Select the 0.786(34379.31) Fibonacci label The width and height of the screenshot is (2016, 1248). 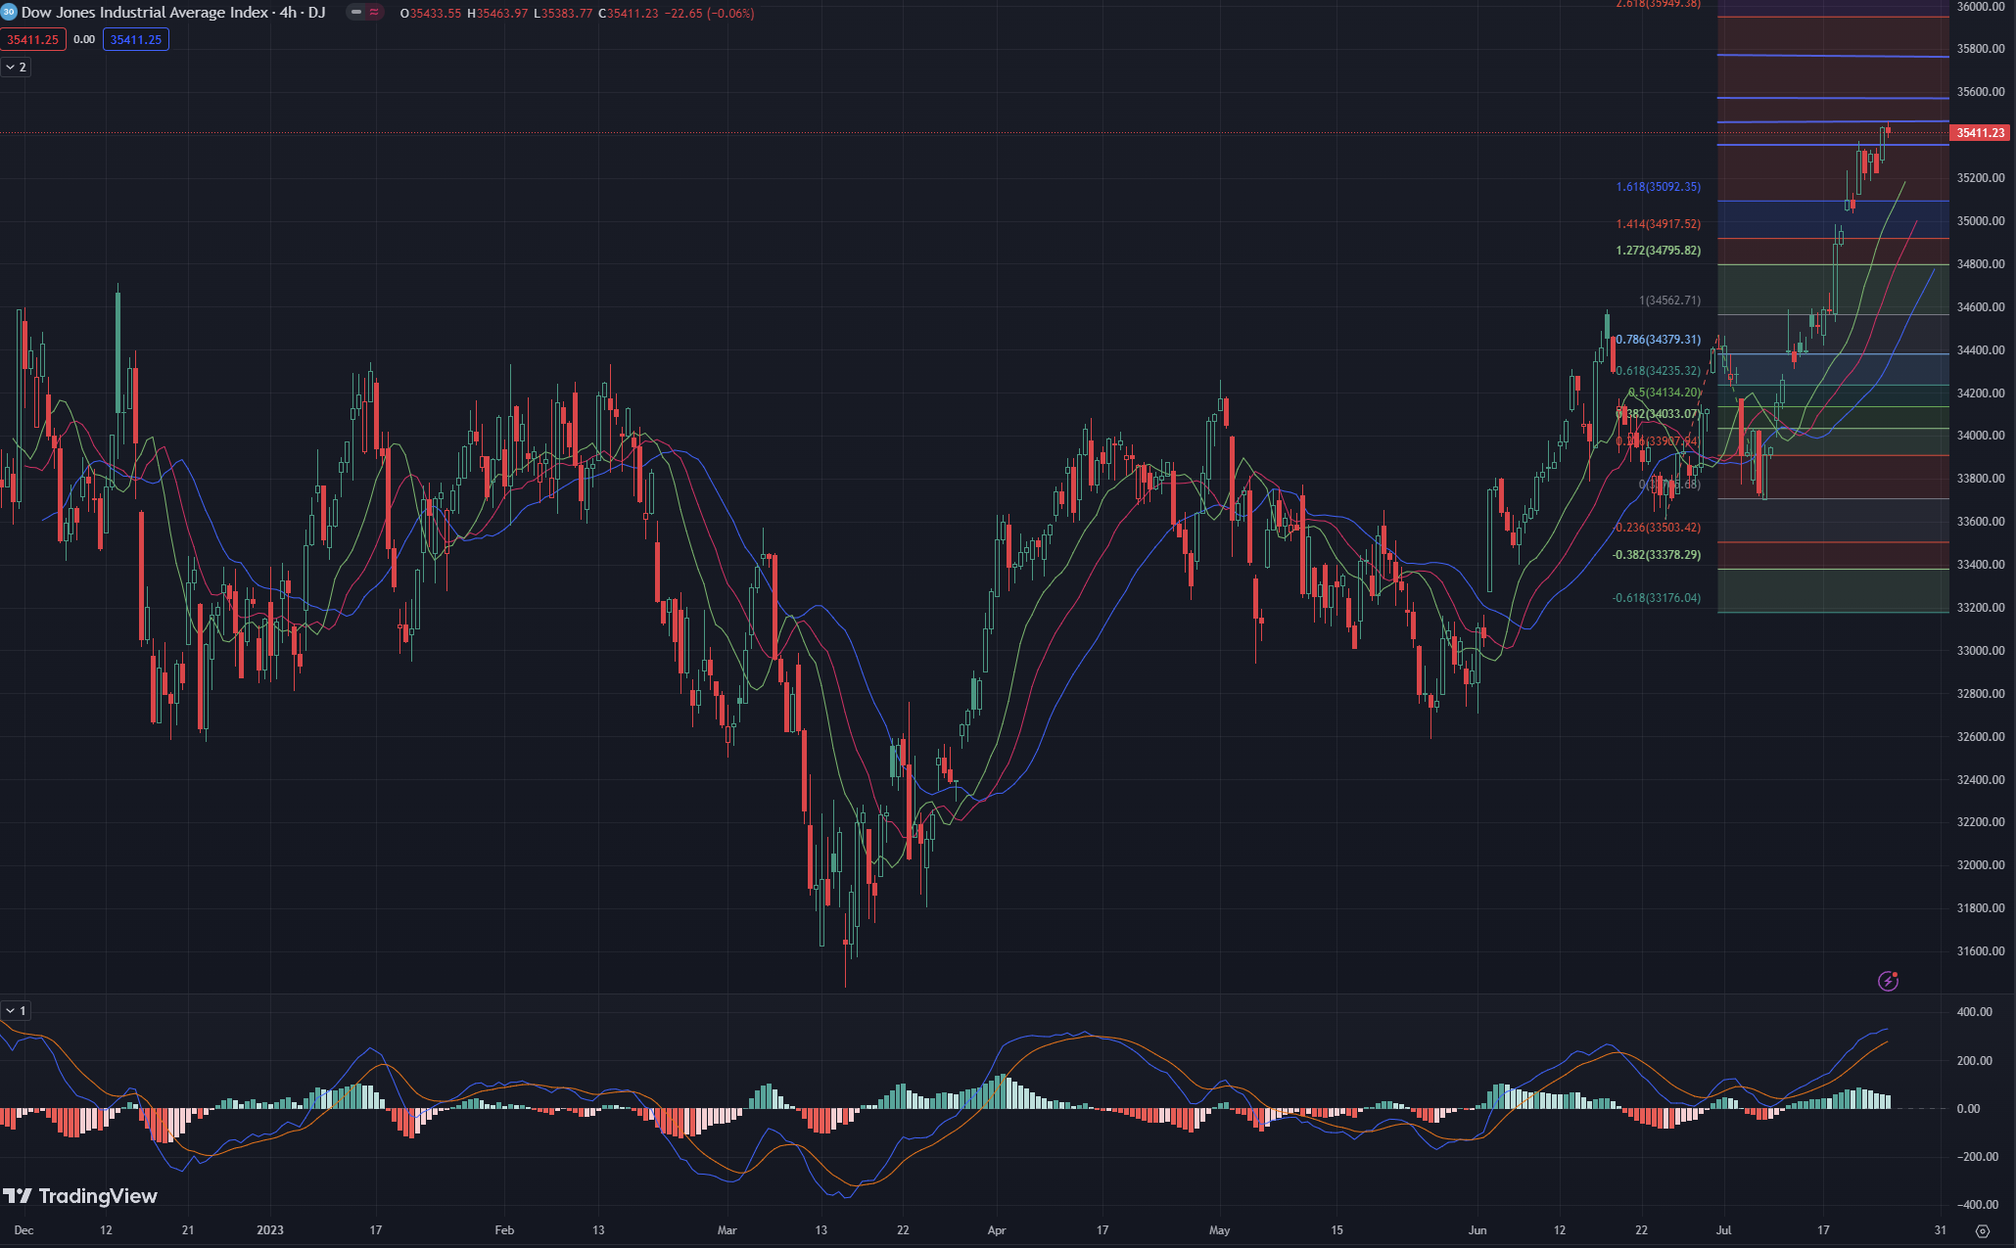tap(1658, 340)
